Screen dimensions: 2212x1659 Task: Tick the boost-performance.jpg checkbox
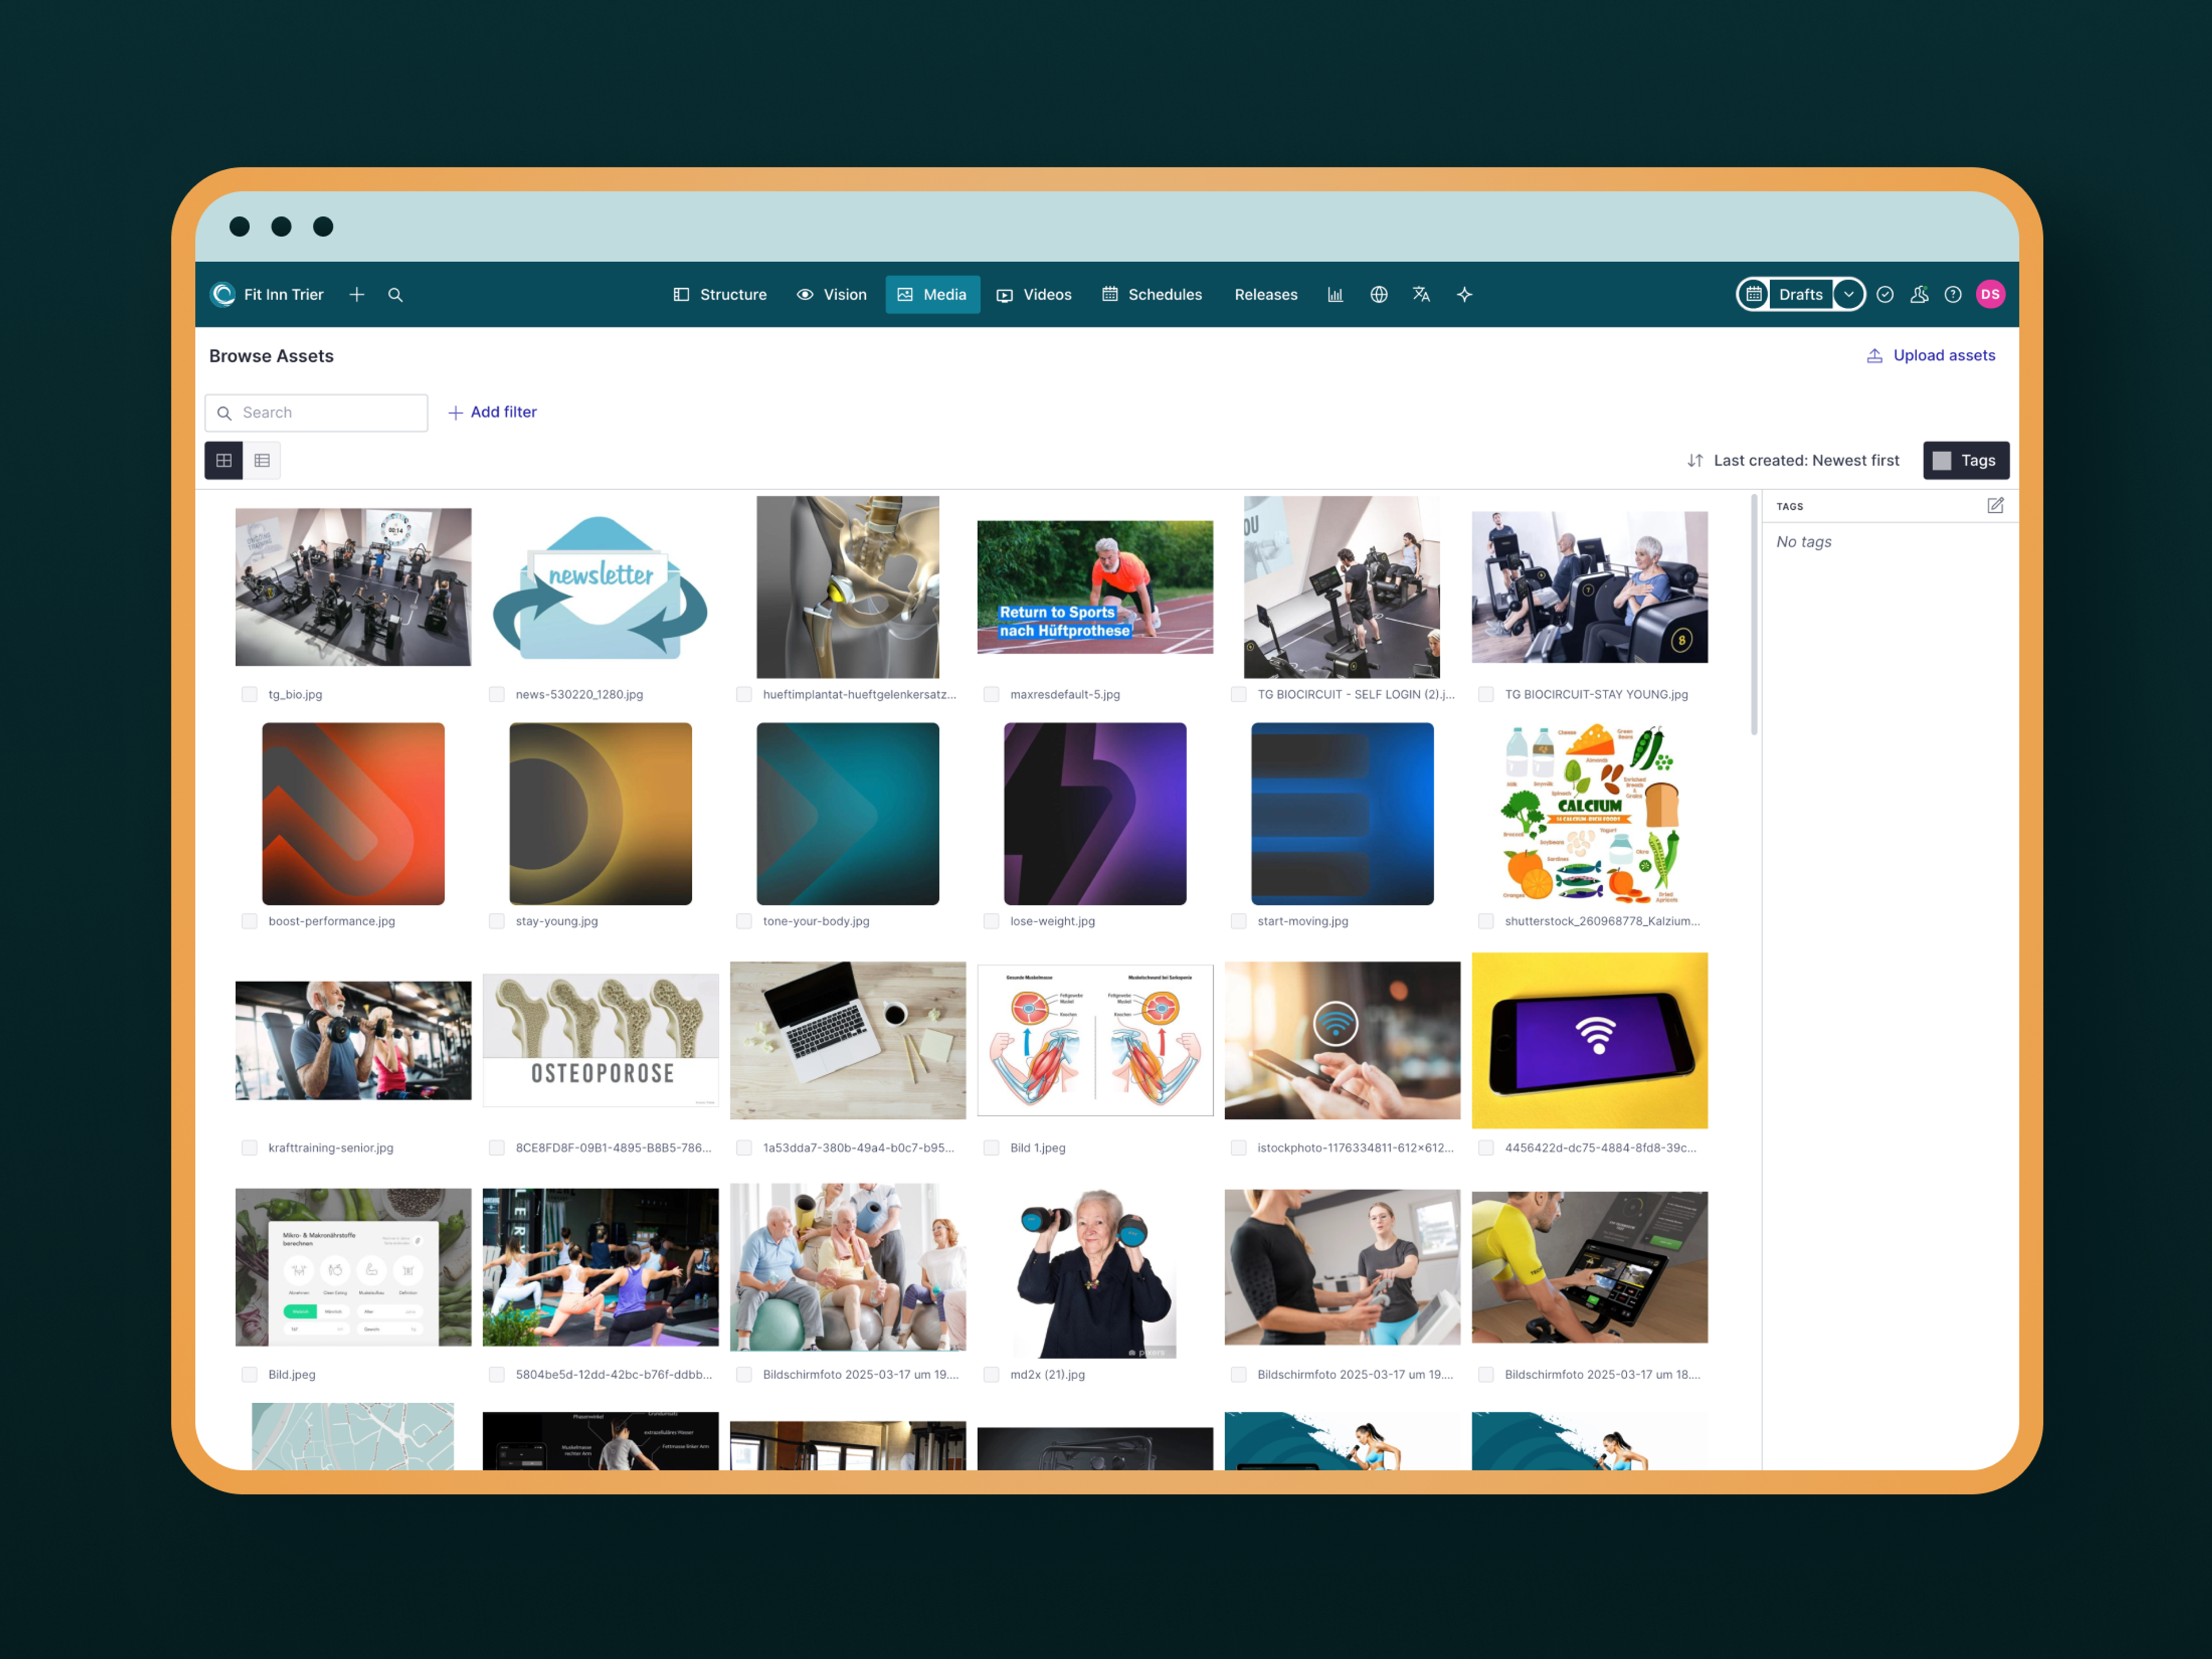[249, 922]
